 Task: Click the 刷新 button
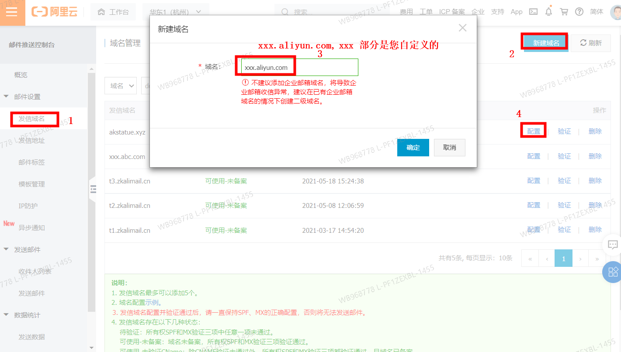click(x=591, y=43)
